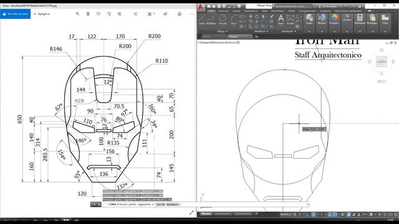Mark photo as favorite with heart
Screen dimensions: 399x224
pyautogui.click(x=99, y=14)
